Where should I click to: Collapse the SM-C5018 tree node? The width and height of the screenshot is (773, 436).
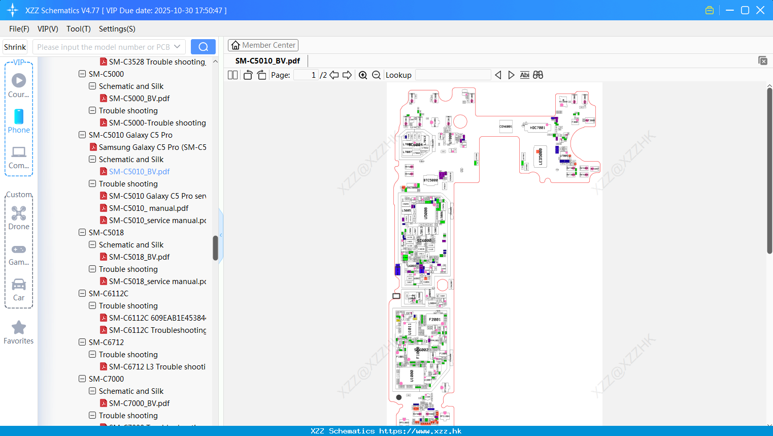[x=82, y=233]
